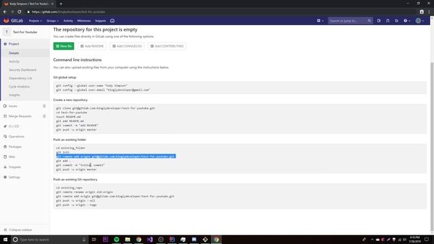Click the Settings gear icon in the sidebar
Viewport: 434px width, 244px height.
click(x=5, y=177)
